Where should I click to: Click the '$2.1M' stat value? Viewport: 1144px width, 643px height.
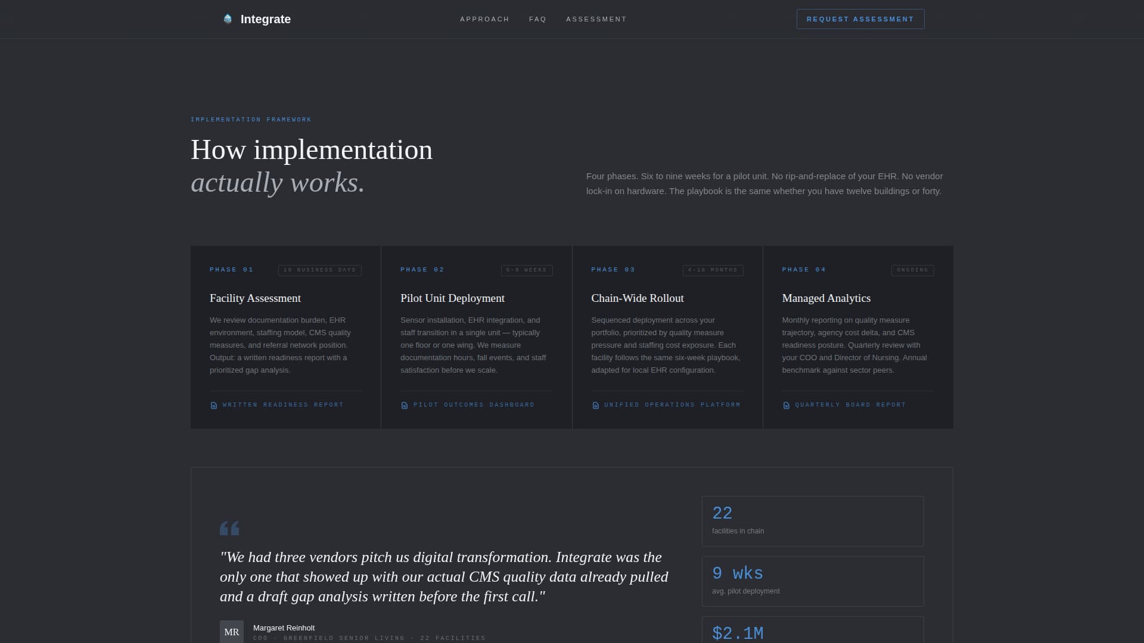[738, 633]
